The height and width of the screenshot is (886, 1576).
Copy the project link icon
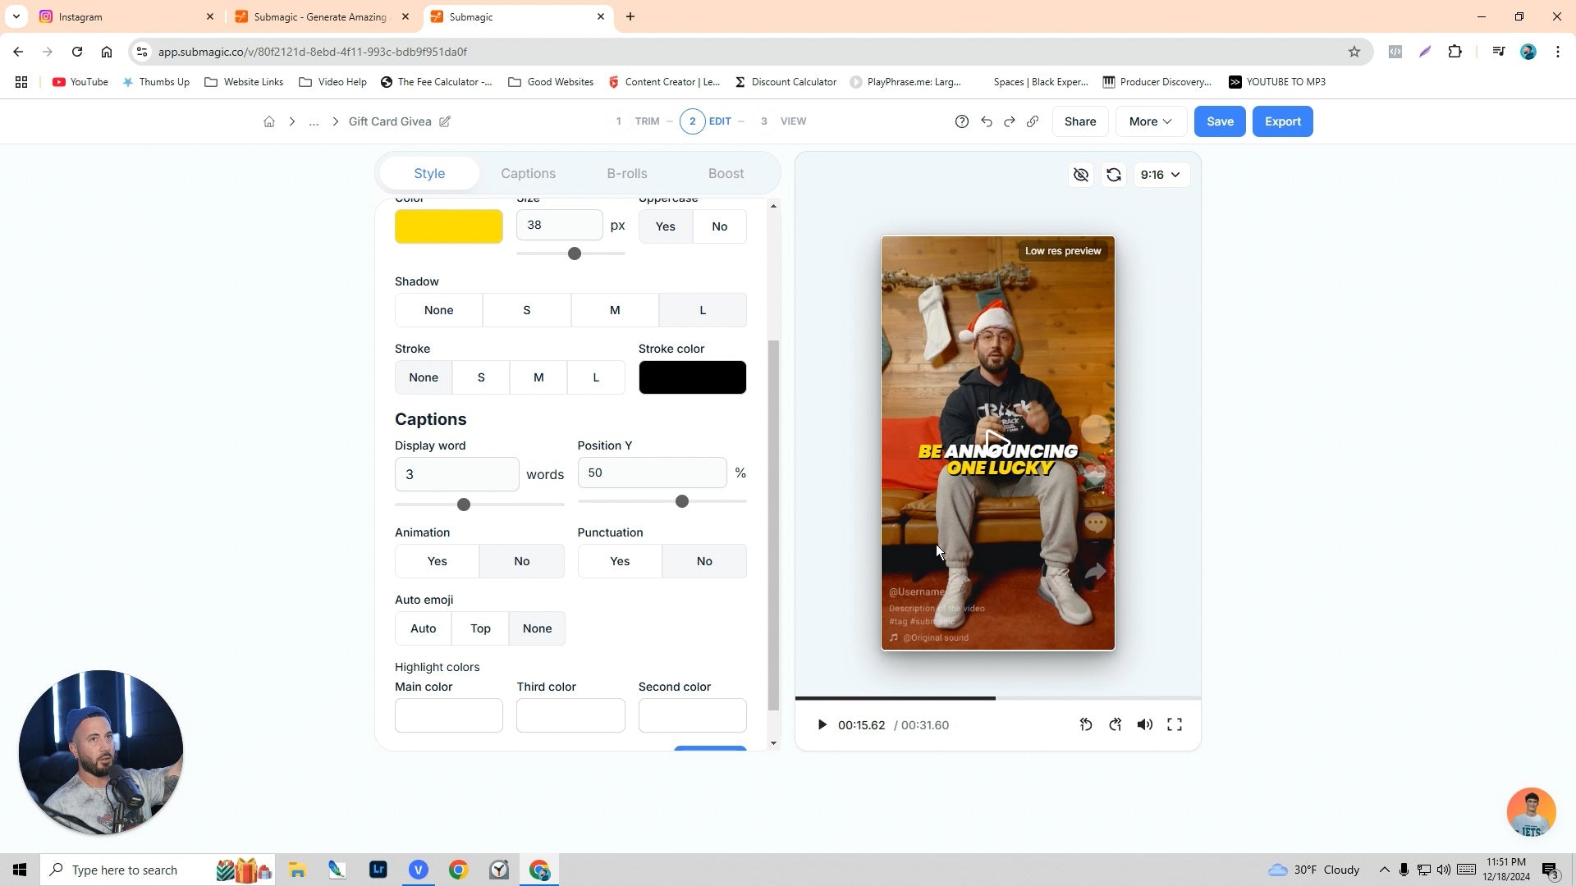pos(1033,121)
